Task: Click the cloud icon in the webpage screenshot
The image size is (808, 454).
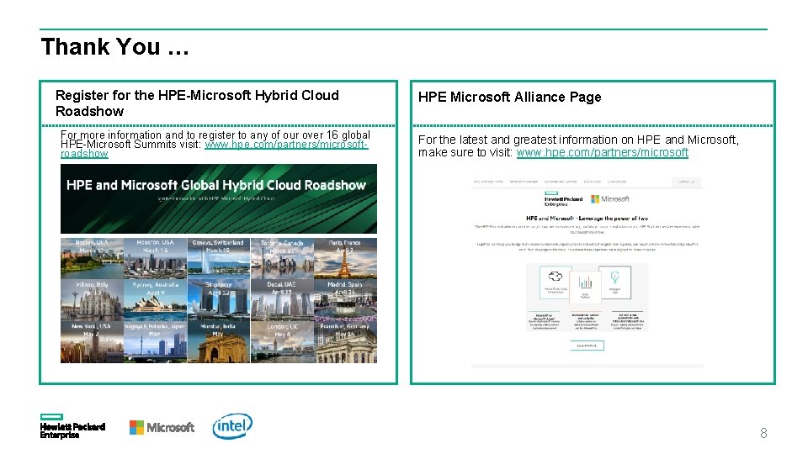Action: click(555, 276)
